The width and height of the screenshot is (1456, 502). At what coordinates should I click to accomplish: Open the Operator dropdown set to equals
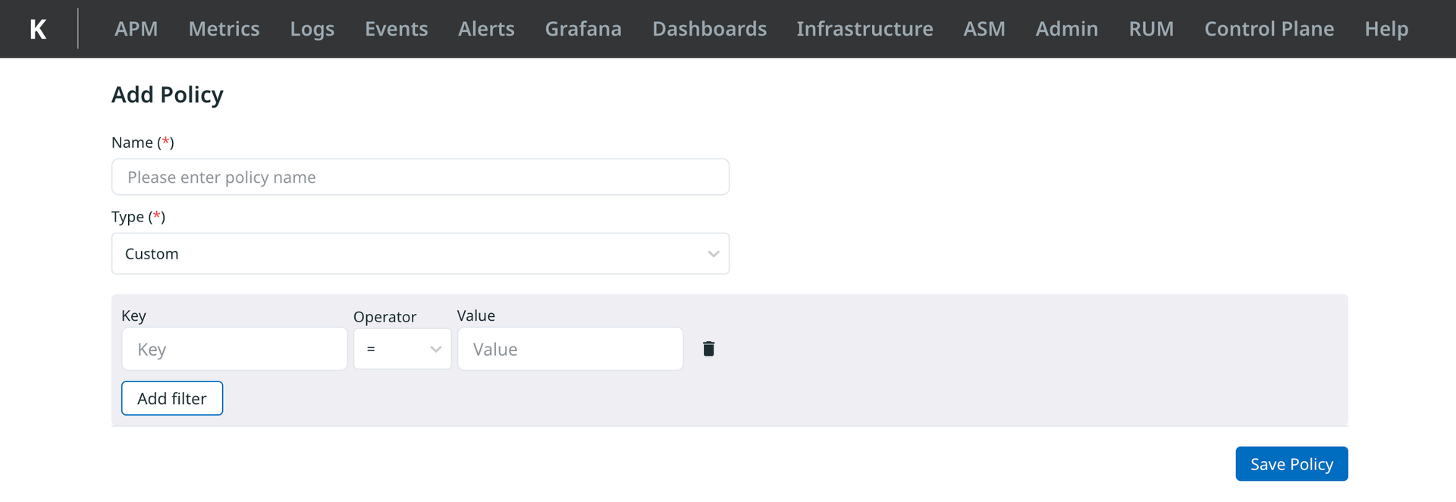402,349
